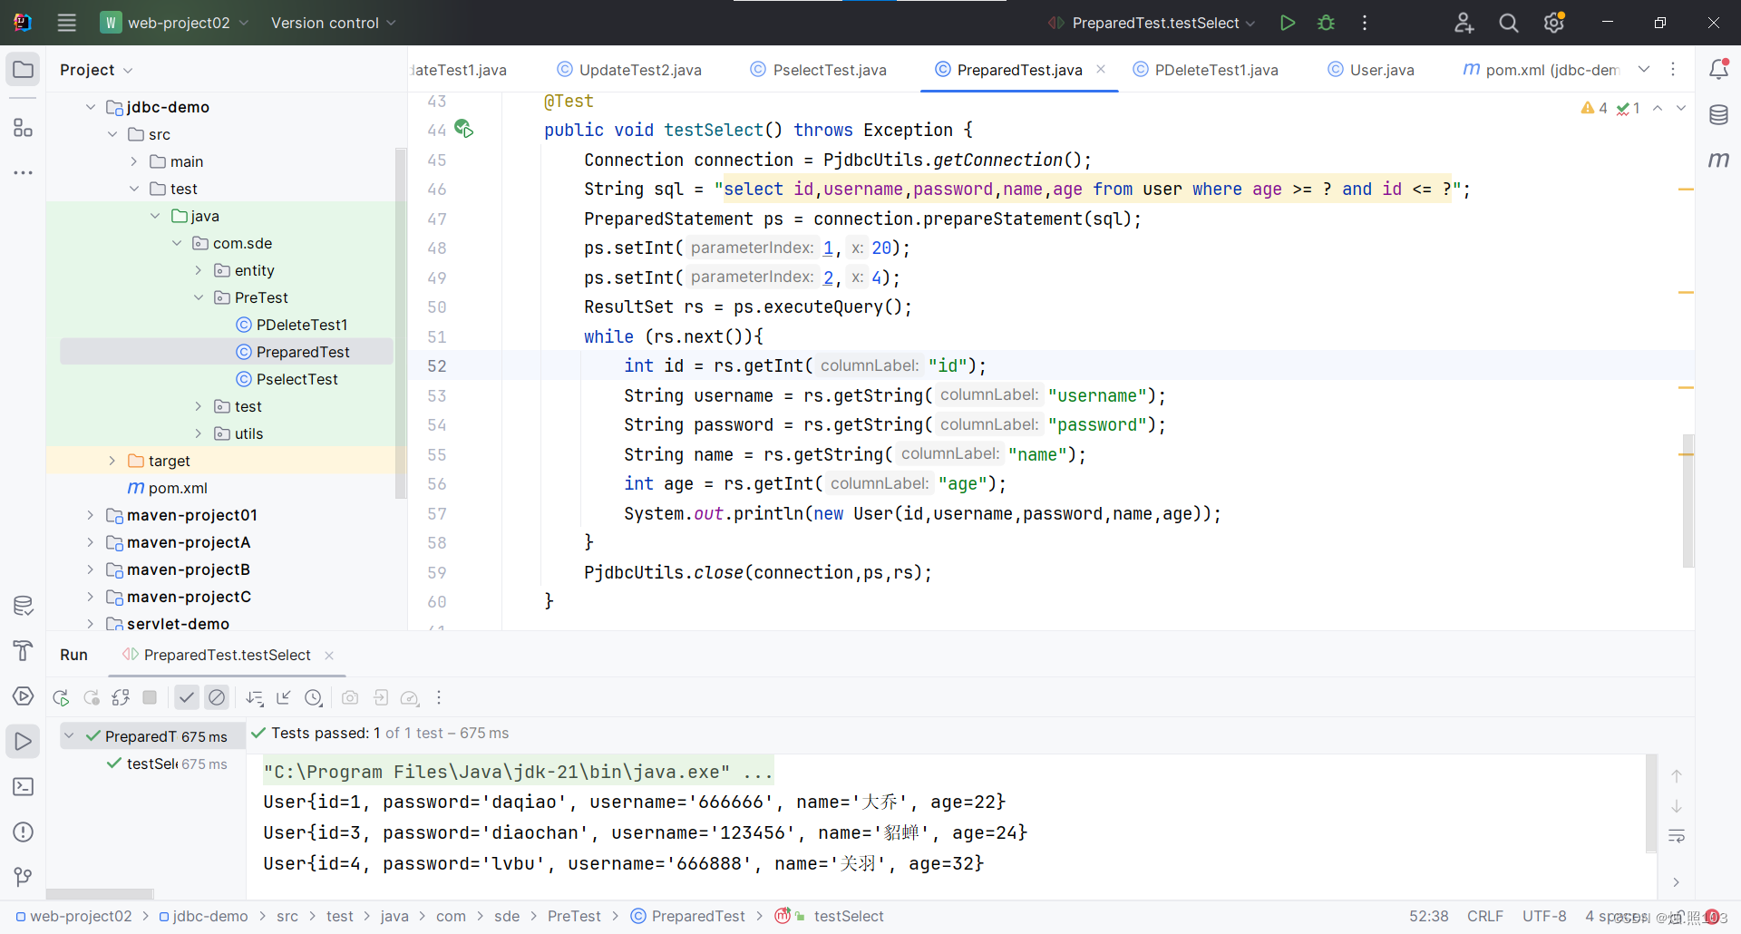This screenshot has width=1741, height=934.
Task: Expand the entity package
Action: tap(198, 270)
